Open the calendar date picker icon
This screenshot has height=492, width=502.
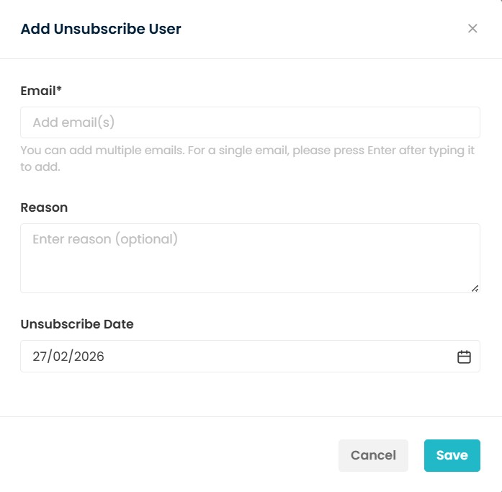(x=464, y=357)
